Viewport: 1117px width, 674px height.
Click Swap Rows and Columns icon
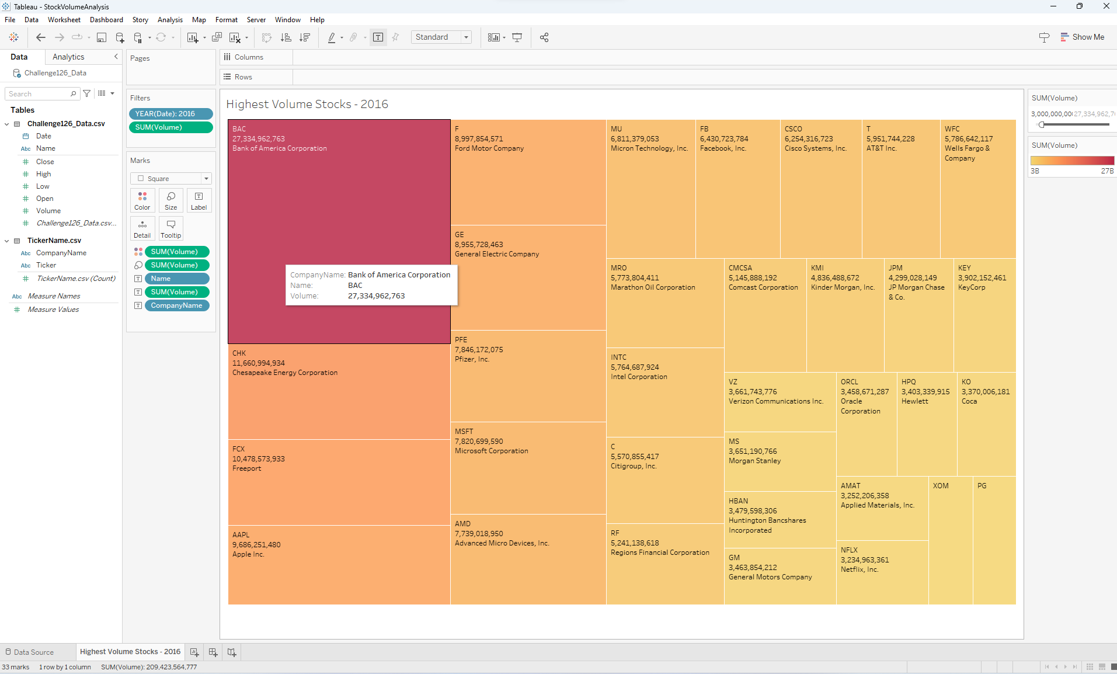pos(267,37)
